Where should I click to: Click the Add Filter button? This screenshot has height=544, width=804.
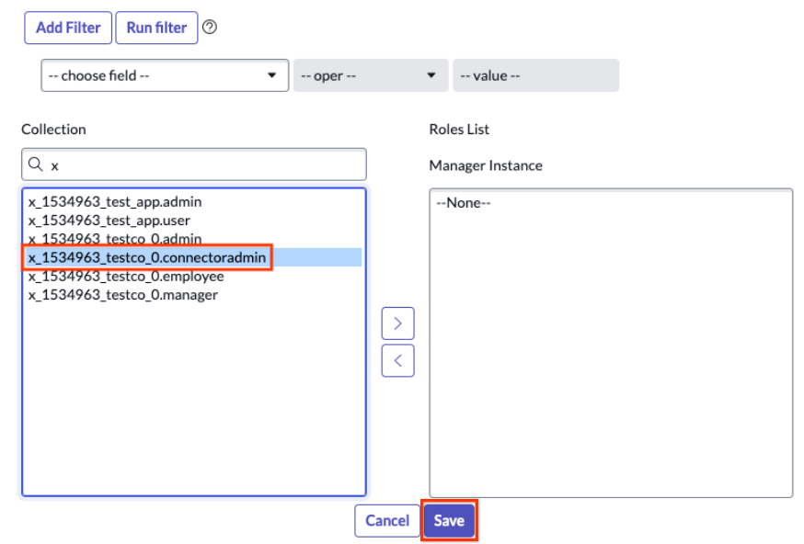click(67, 28)
